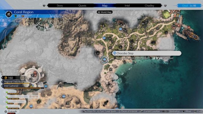Click the Protorelic icon
The height and width of the screenshot is (114, 203).
[6, 111]
